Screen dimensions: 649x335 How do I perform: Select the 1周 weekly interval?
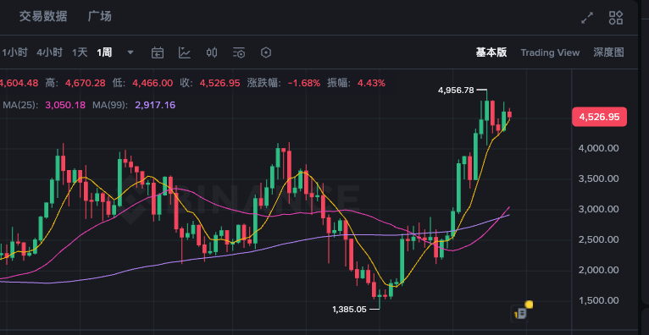(x=104, y=52)
